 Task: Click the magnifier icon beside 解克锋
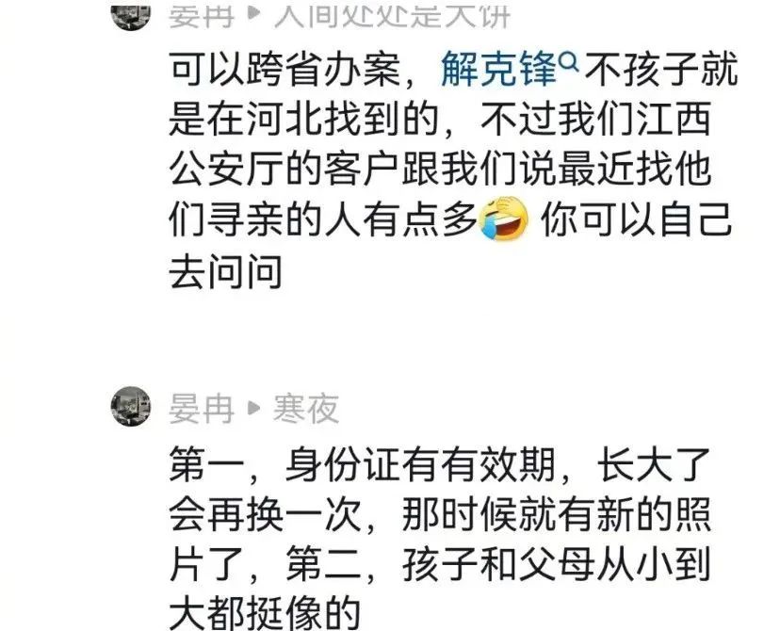tap(569, 63)
